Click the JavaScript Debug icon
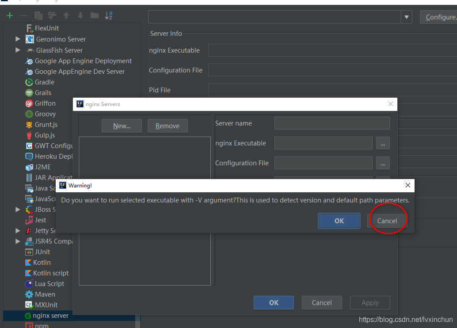The image size is (457, 328). 29,199
